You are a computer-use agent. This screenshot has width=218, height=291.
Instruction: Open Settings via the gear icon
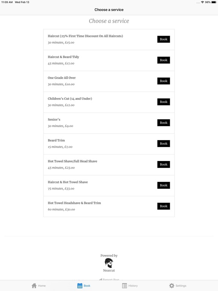click(172, 286)
